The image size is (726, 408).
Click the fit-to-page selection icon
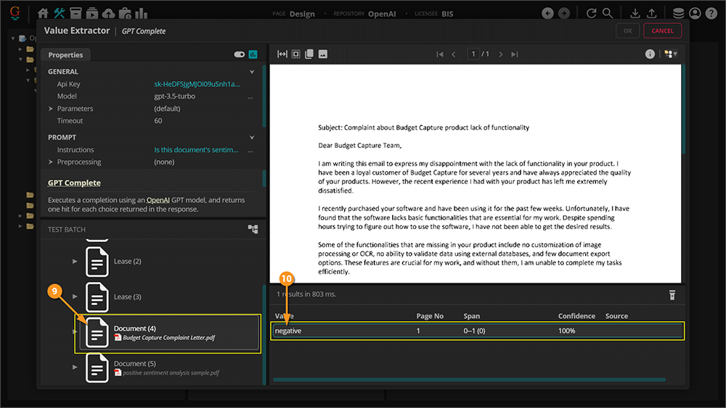(295, 54)
